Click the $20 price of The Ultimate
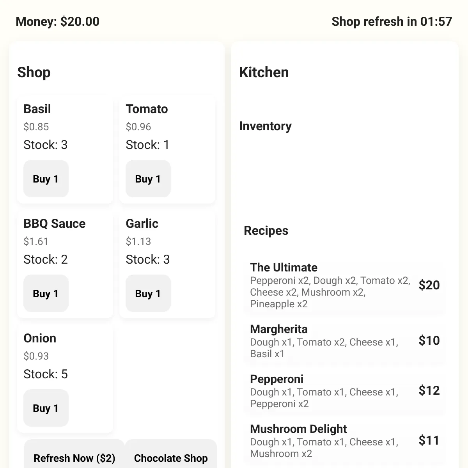Screen dimensions: 468x468 [x=429, y=285]
